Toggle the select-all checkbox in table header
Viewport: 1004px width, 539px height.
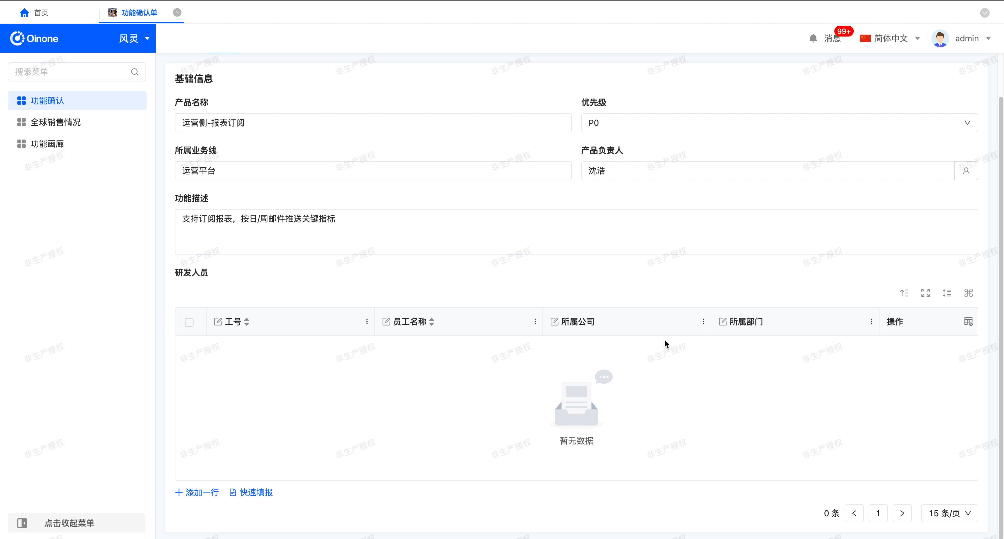pyautogui.click(x=189, y=322)
